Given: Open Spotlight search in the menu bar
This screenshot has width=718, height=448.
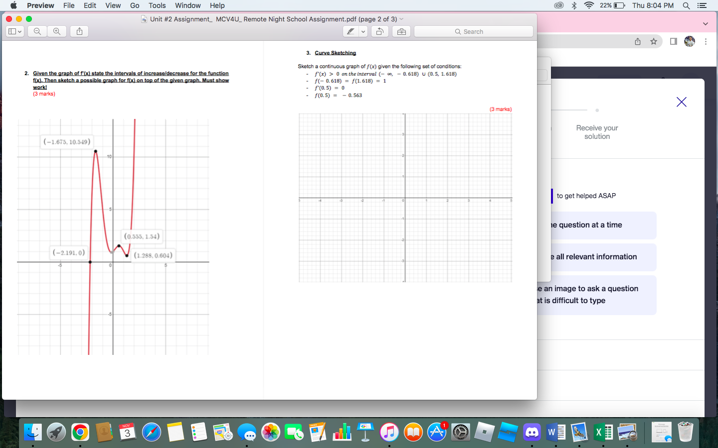Looking at the screenshot, I should click(687, 5).
